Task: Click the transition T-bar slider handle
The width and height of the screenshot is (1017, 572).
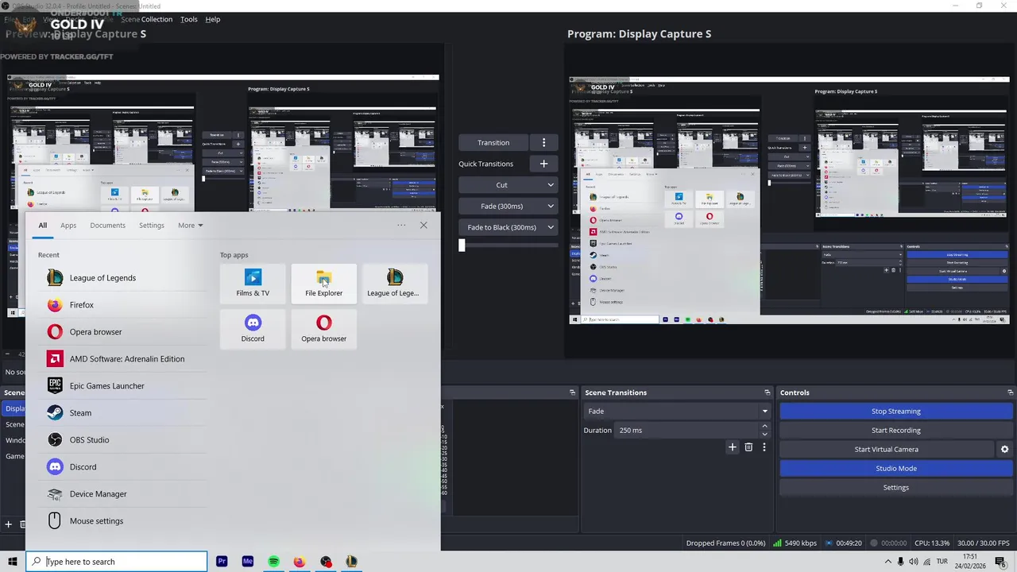Action: (462, 245)
